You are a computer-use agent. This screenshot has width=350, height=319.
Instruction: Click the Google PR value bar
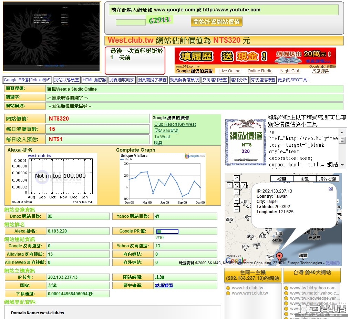(x=167, y=231)
